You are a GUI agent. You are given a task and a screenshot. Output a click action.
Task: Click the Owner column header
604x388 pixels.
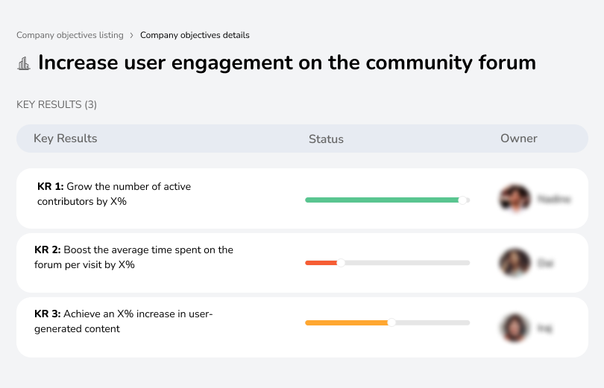[x=518, y=139]
